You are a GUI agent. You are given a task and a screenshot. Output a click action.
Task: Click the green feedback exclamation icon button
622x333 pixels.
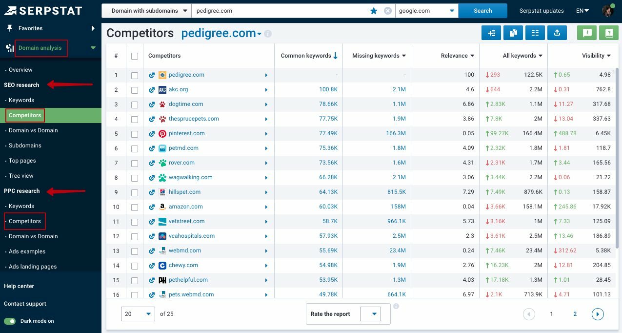point(587,33)
